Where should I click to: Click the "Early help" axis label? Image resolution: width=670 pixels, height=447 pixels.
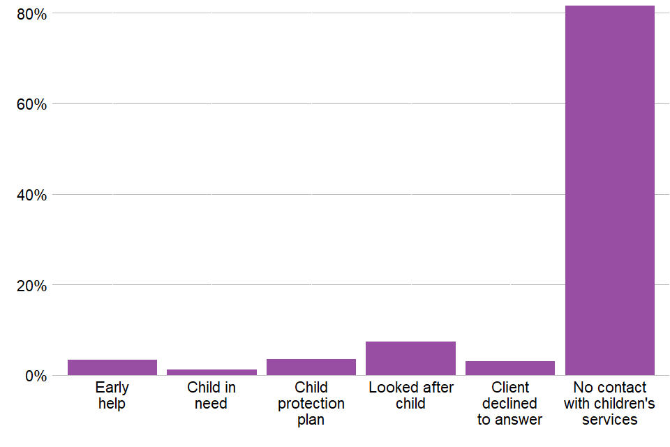(112, 395)
